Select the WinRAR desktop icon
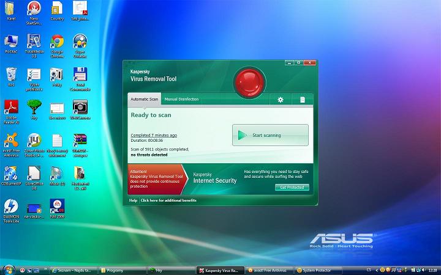Viewport: 441px width, 275px height. point(80,145)
